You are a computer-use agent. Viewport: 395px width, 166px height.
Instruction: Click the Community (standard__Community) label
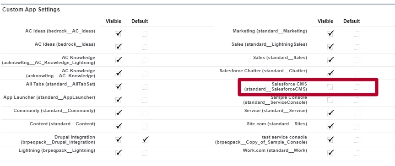pyautogui.click(x=54, y=111)
